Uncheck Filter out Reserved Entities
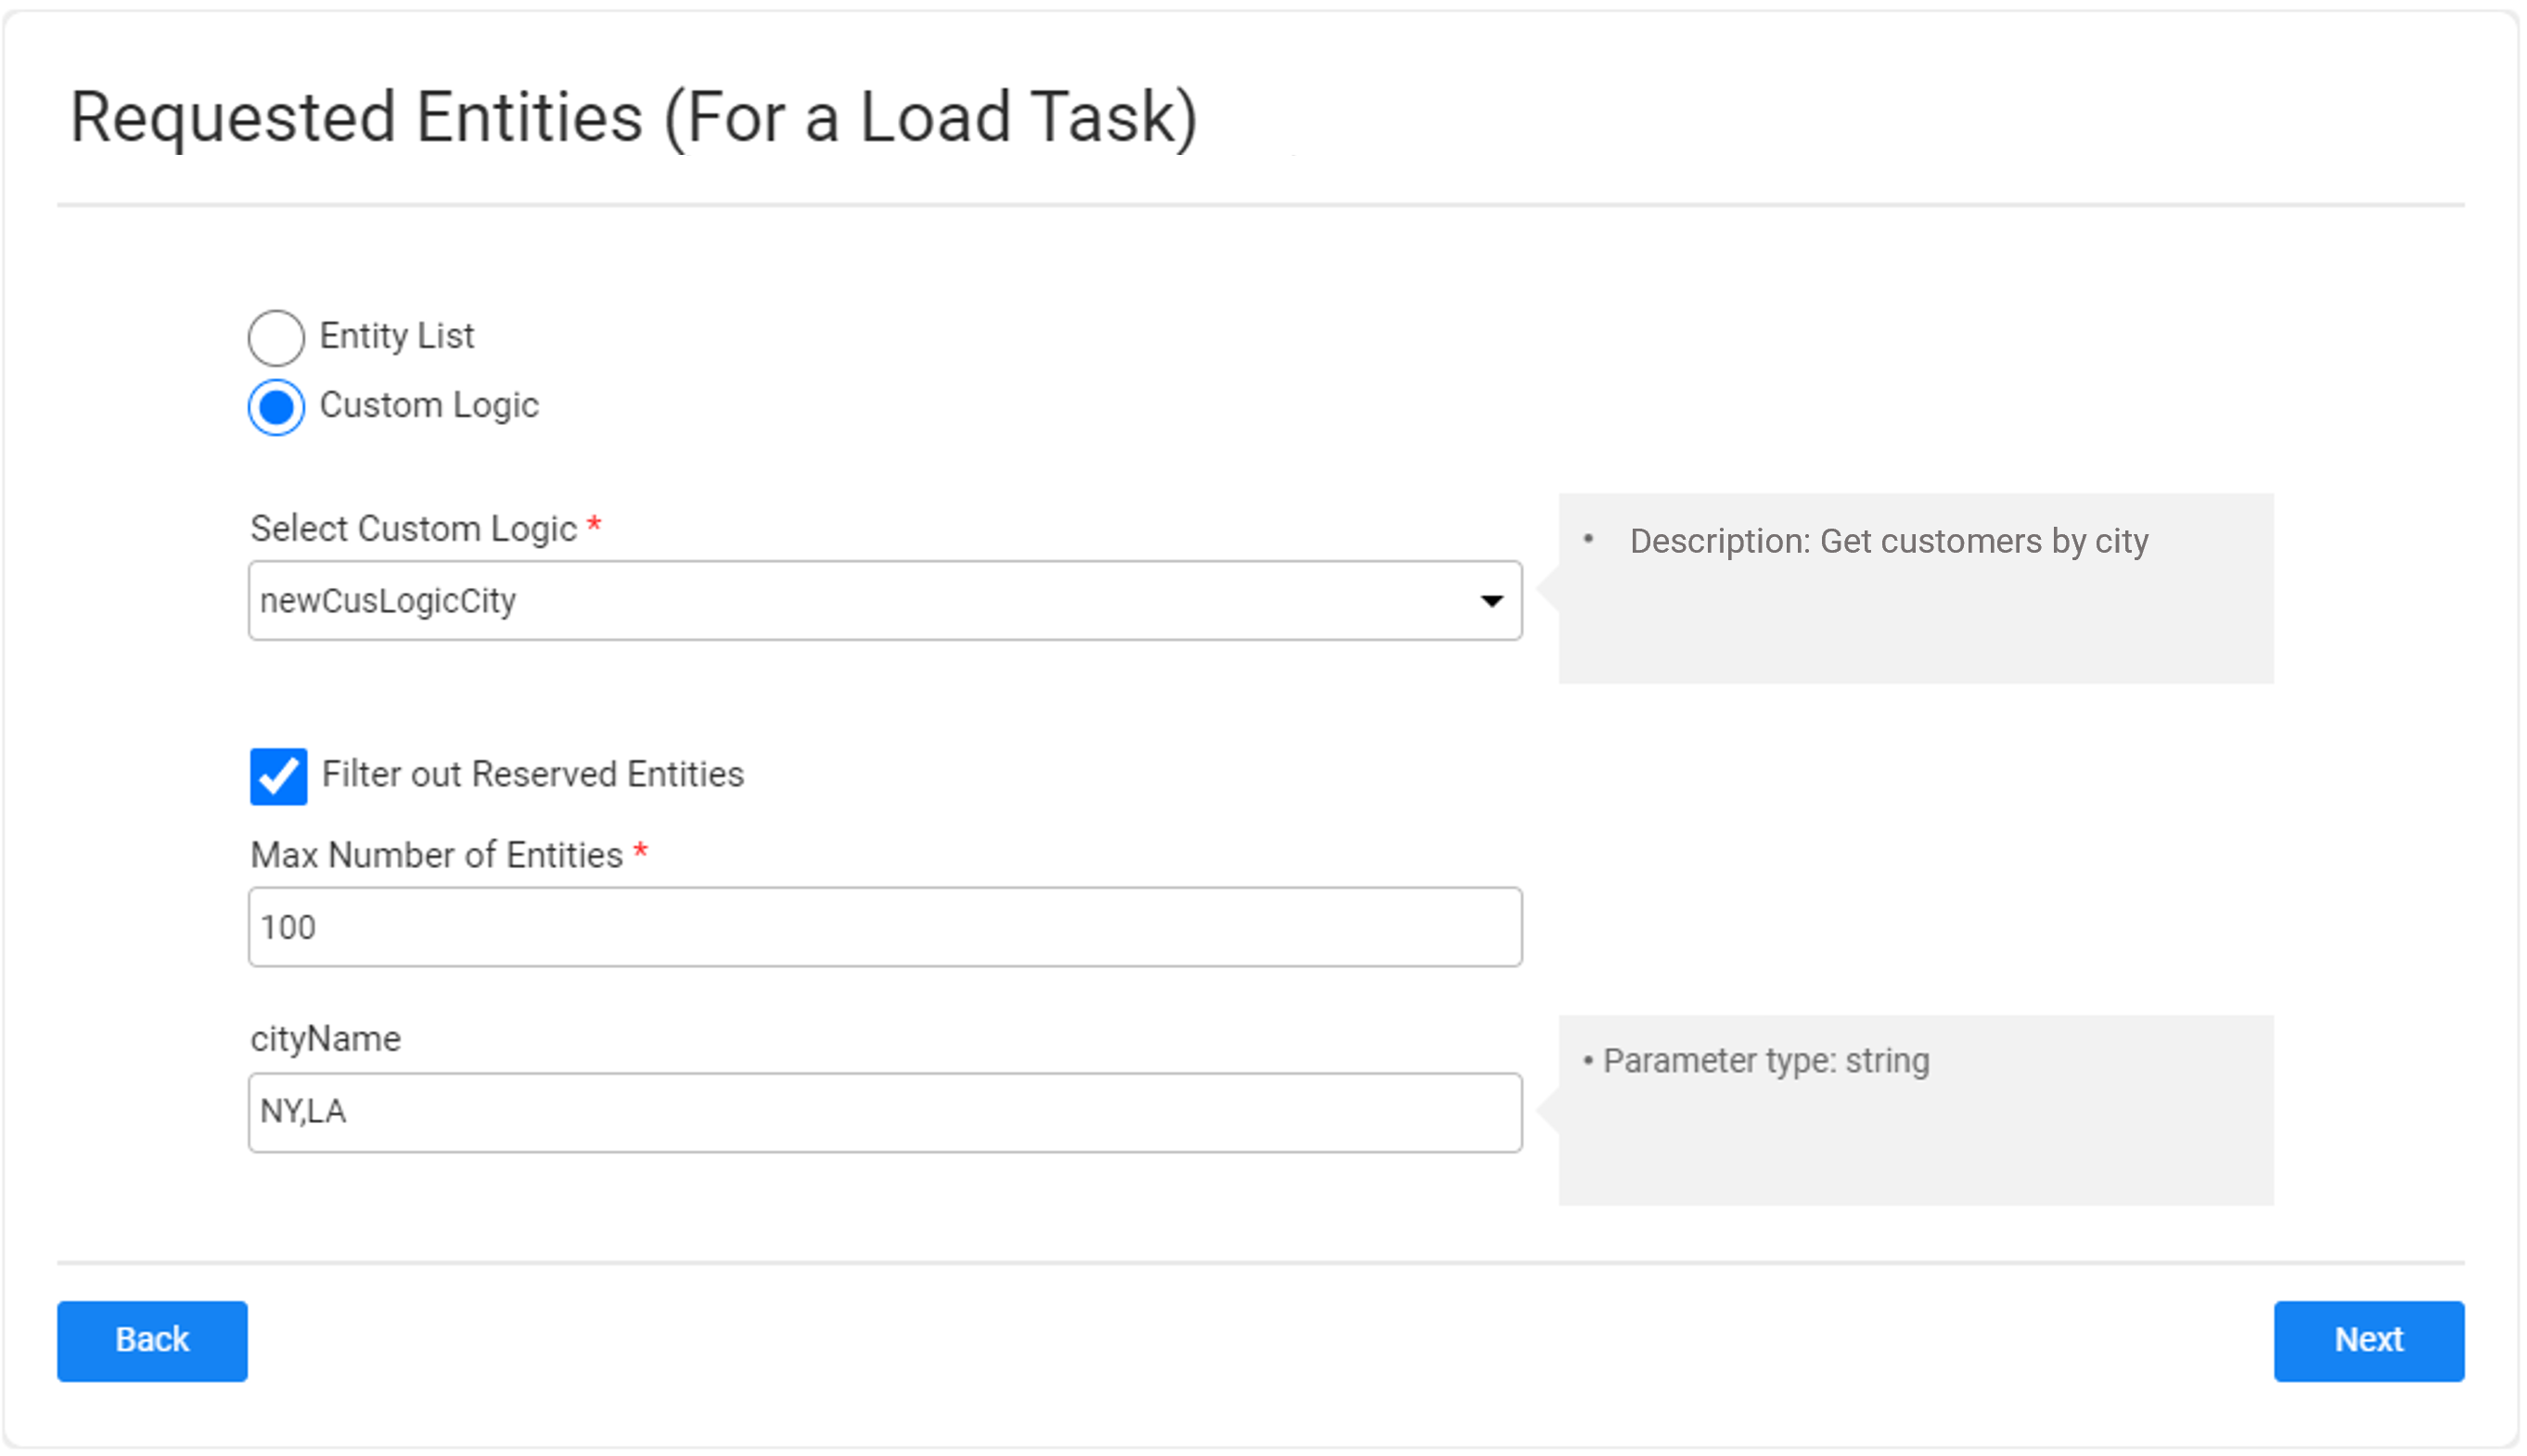2527x1456 pixels. [x=278, y=775]
